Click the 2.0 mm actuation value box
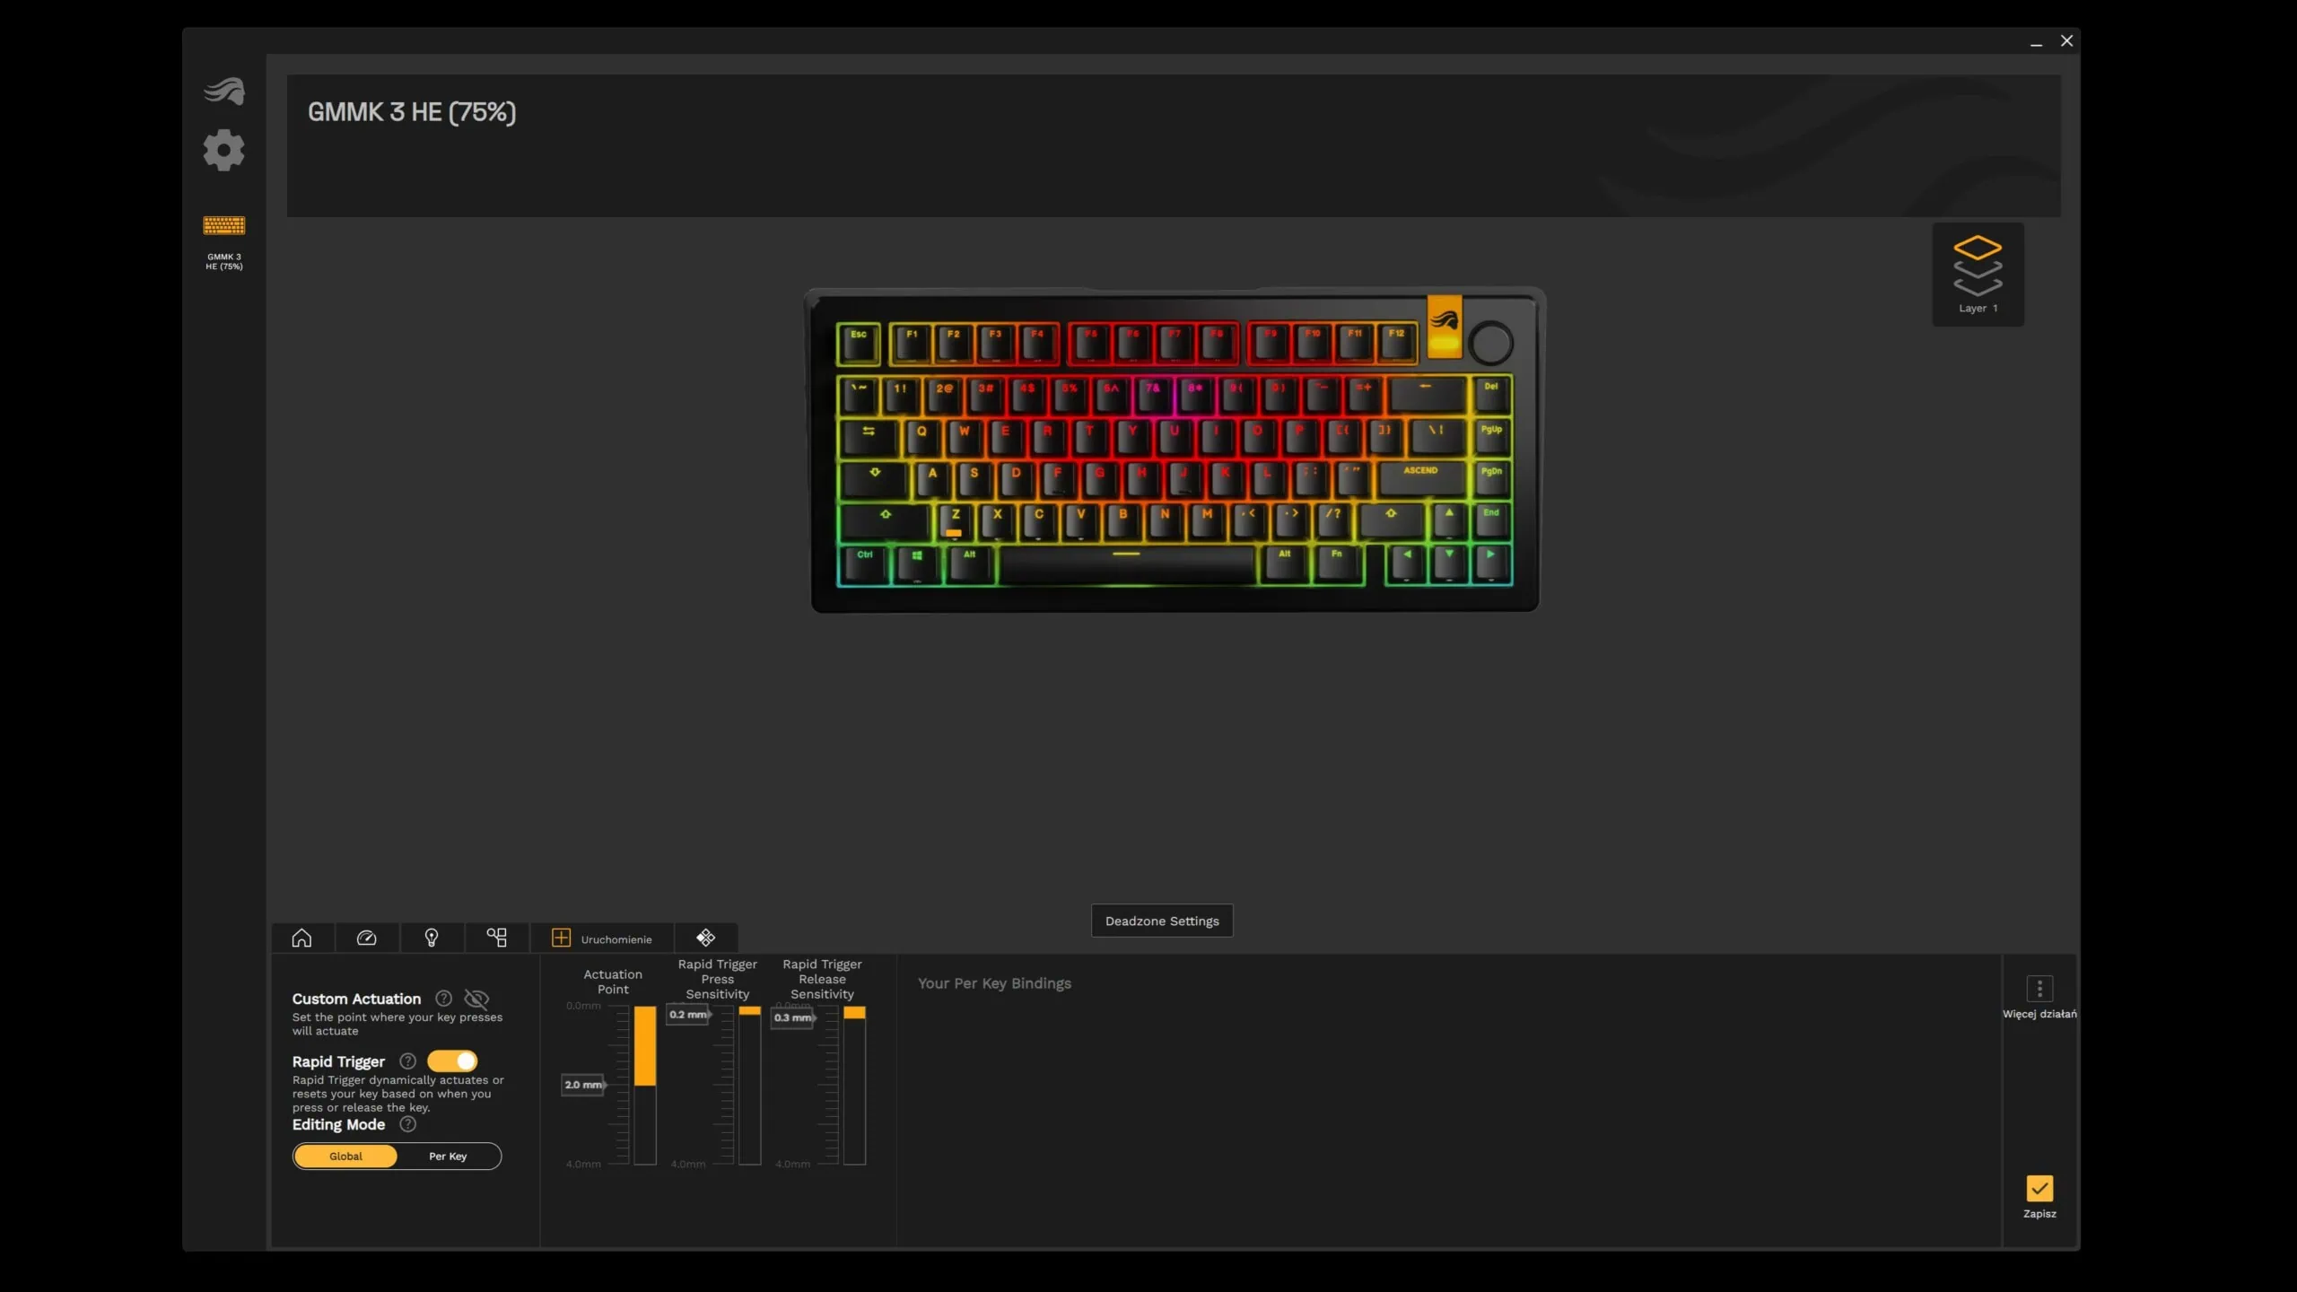Viewport: 2297px width, 1292px height. coord(583,1085)
